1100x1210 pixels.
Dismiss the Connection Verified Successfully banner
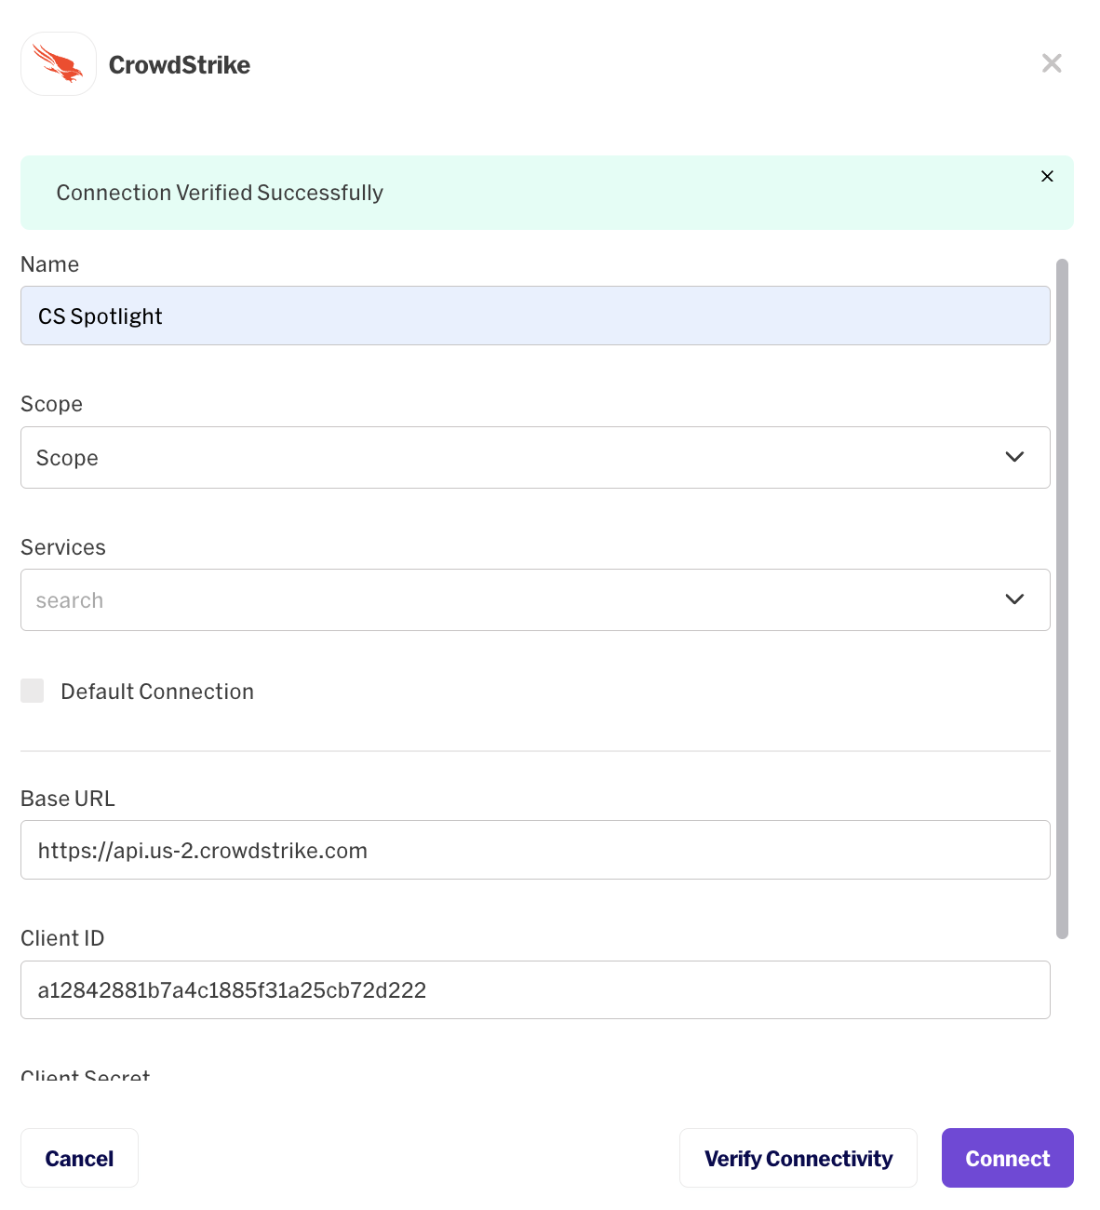[x=1047, y=177]
